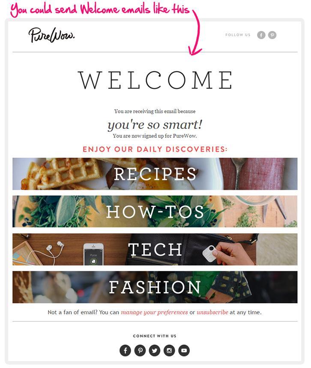Click the Pinterest icon next to Follow Us
The image size is (311, 368).
tap(272, 35)
